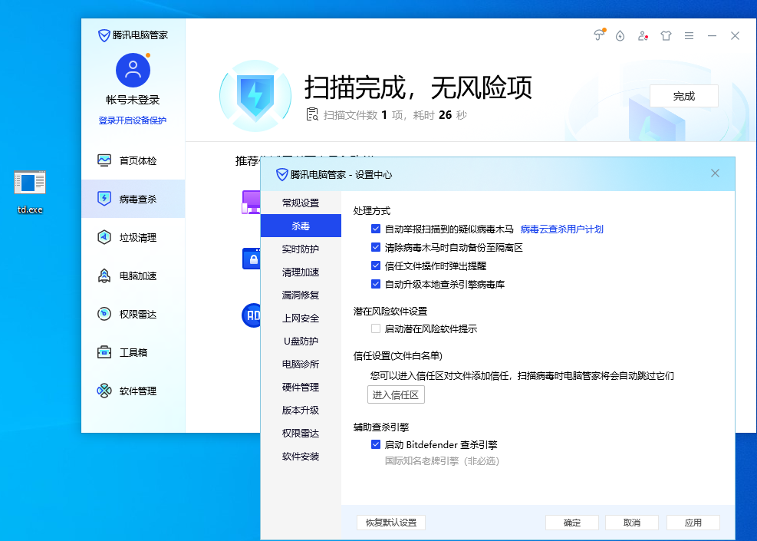Select the U盘防护 settings tab
The width and height of the screenshot is (757, 541).
click(301, 341)
